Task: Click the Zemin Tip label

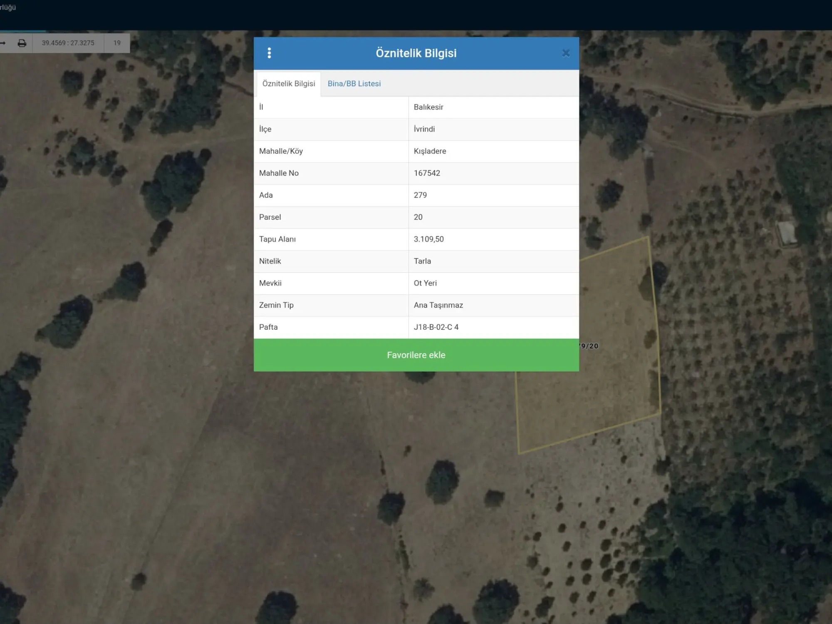Action: click(276, 305)
